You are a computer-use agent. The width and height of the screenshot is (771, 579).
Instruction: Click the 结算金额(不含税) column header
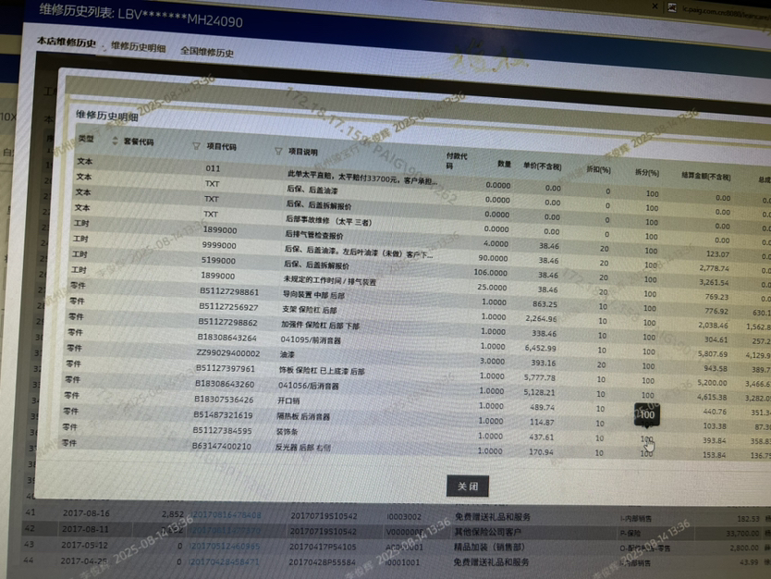coord(706,176)
